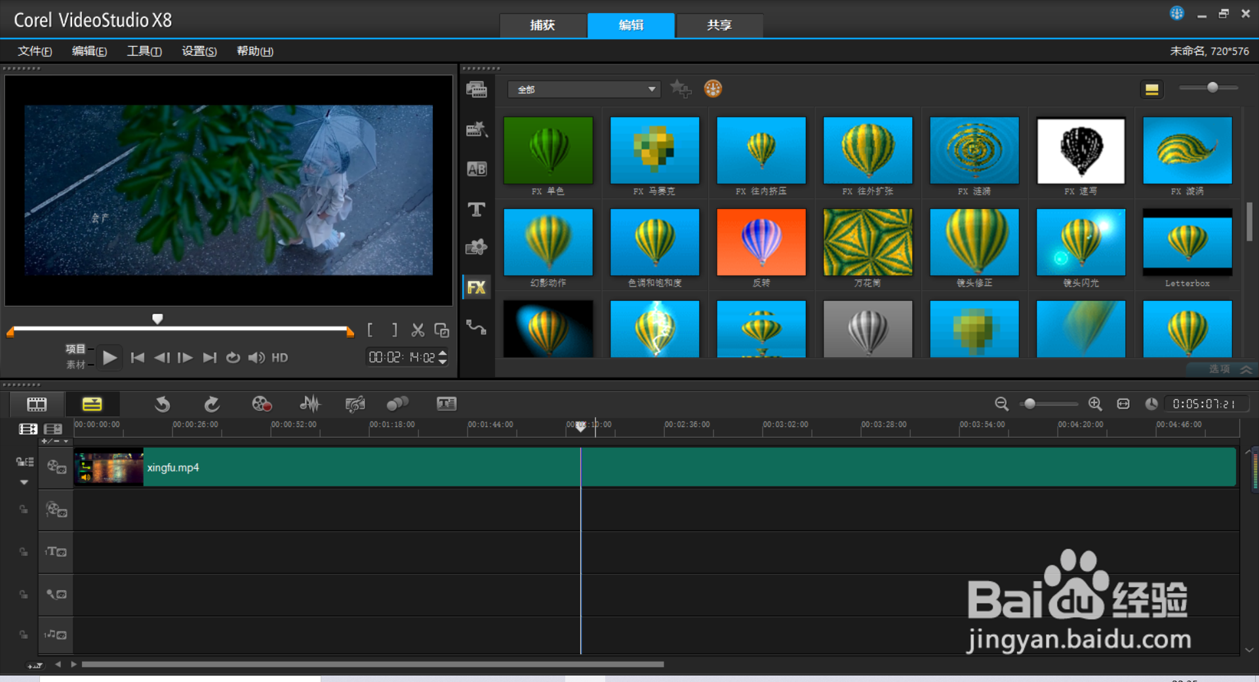Open the File (文件) menu
This screenshot has width=1259, height=682.
click(35, 51)
